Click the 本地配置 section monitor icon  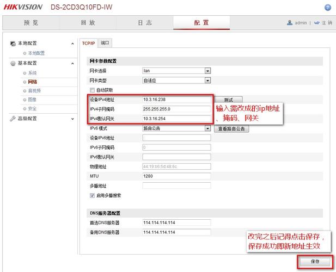(13, 44)
